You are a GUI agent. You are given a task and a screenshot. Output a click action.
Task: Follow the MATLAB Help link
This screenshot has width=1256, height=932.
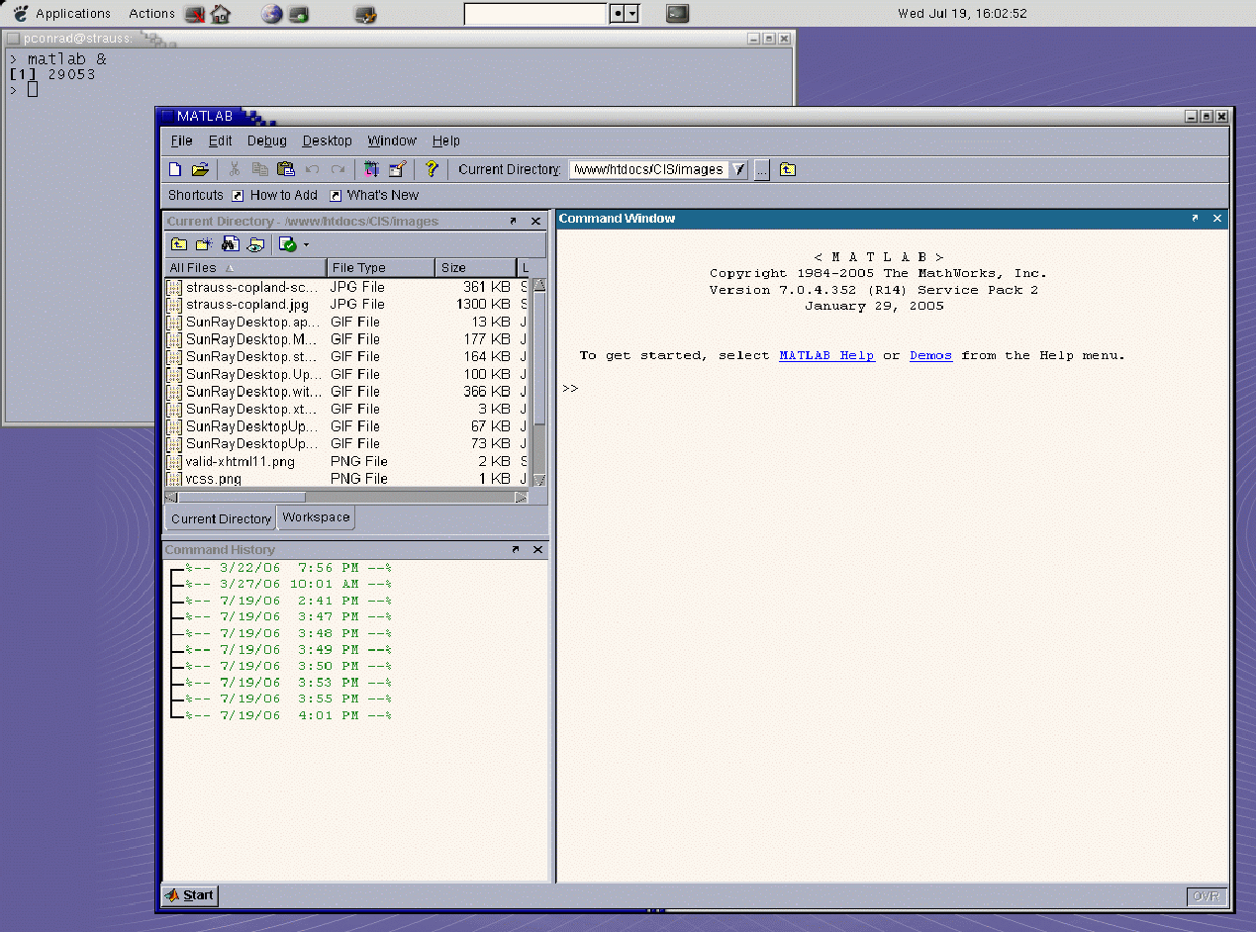(x=826, y=355)
